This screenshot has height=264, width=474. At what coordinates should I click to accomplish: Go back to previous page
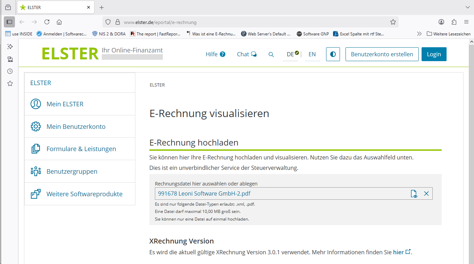click(x=22, y=22)
